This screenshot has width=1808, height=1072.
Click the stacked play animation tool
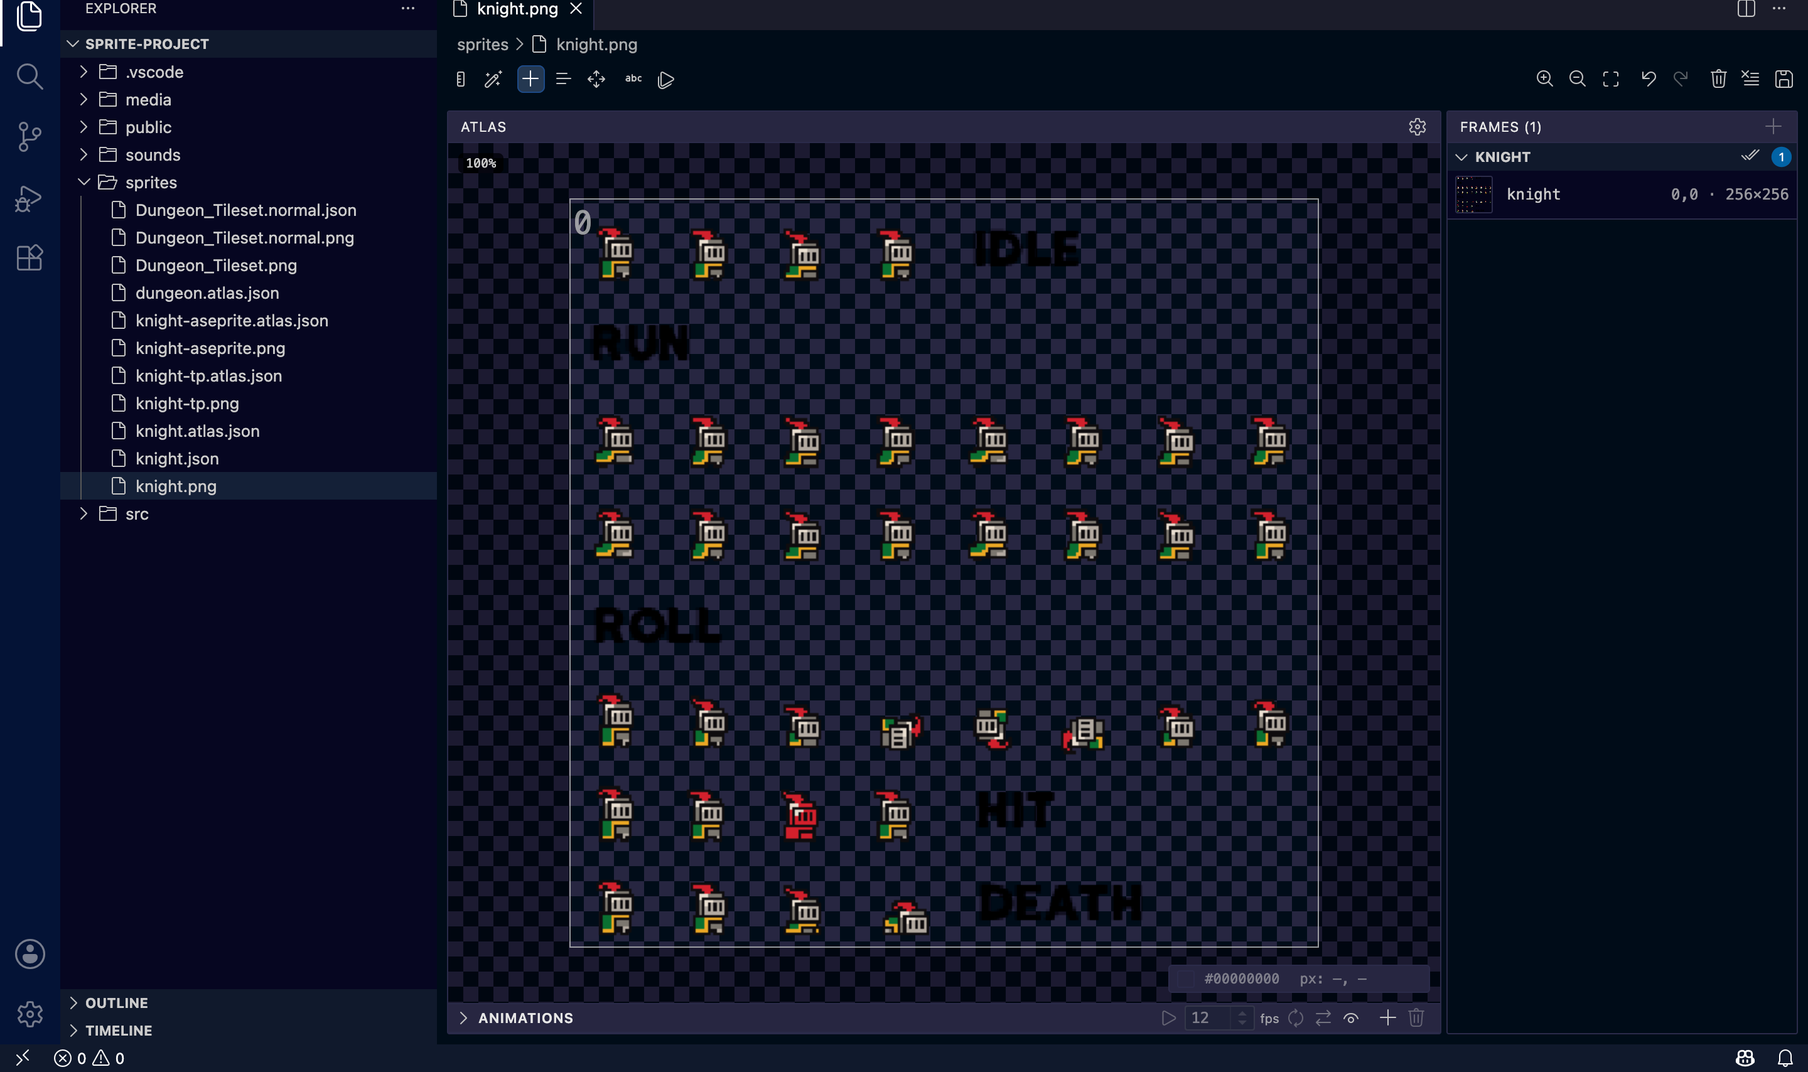(x=666, y=80)
